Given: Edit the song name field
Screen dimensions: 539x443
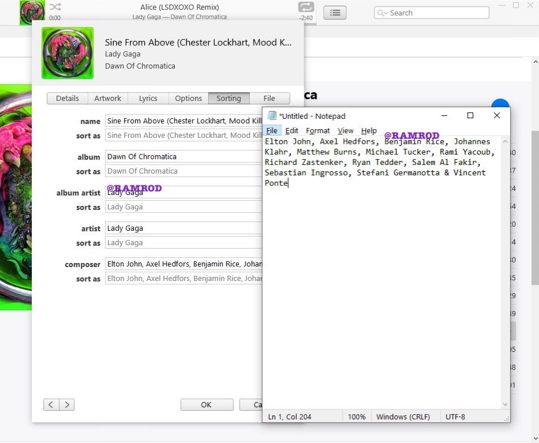Looking at the screenshot, I should 184,121.
